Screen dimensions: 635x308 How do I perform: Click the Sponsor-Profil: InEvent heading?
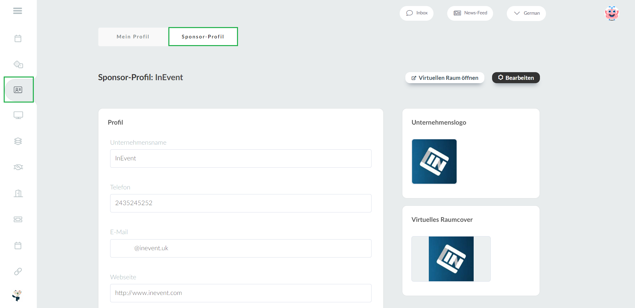[141, 78]
